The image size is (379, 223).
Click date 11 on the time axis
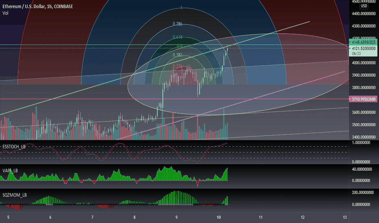pos(261,217)
